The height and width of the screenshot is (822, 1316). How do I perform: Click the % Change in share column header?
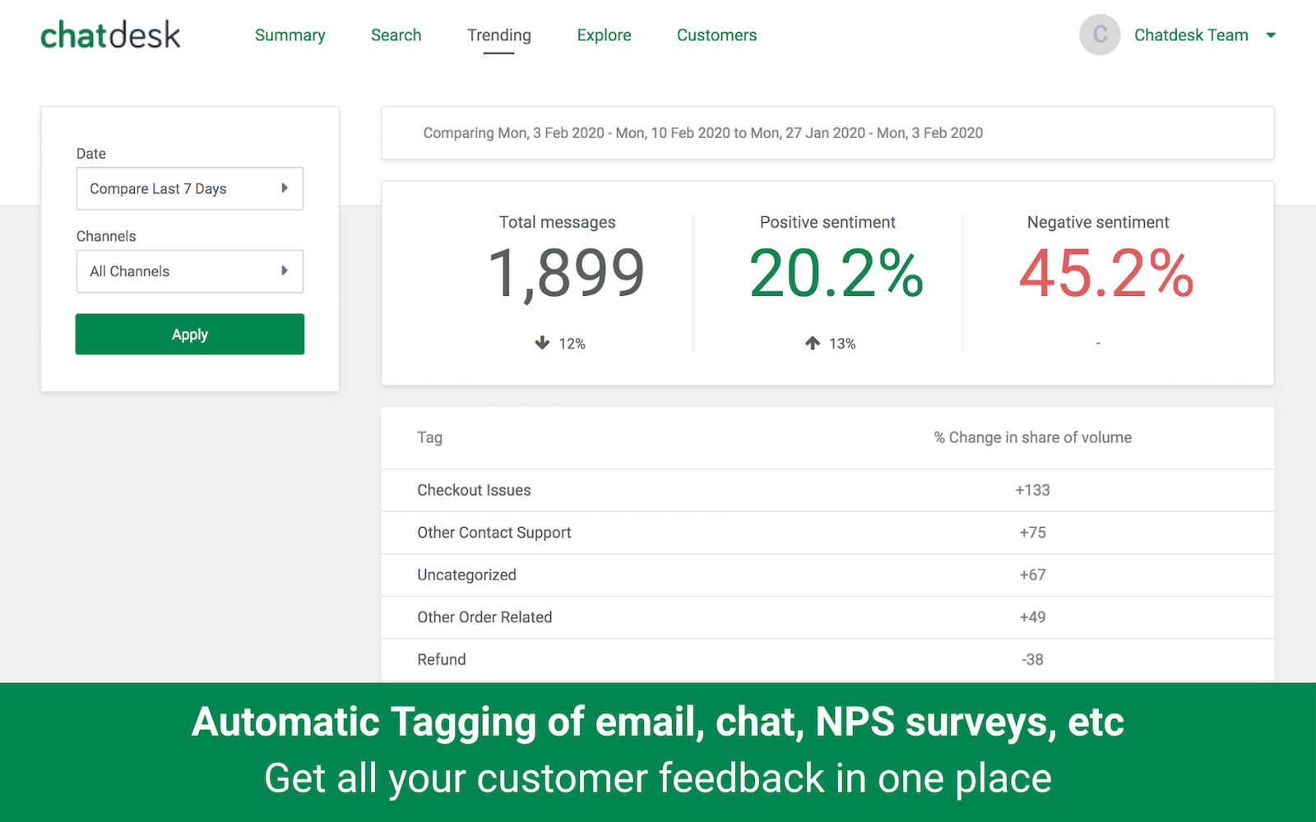click(1032, 438)
